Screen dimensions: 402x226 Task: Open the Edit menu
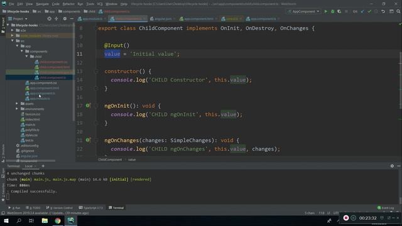[20, 4]
